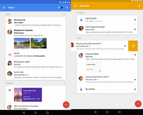The height and width of the screenshot is (115, 143).
Task: Tap the red Social people icon
Action: pyautogui.click(x=10, y=55)
